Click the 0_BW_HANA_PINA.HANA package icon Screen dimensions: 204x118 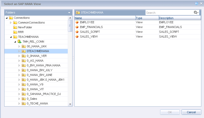pos(24,65)
